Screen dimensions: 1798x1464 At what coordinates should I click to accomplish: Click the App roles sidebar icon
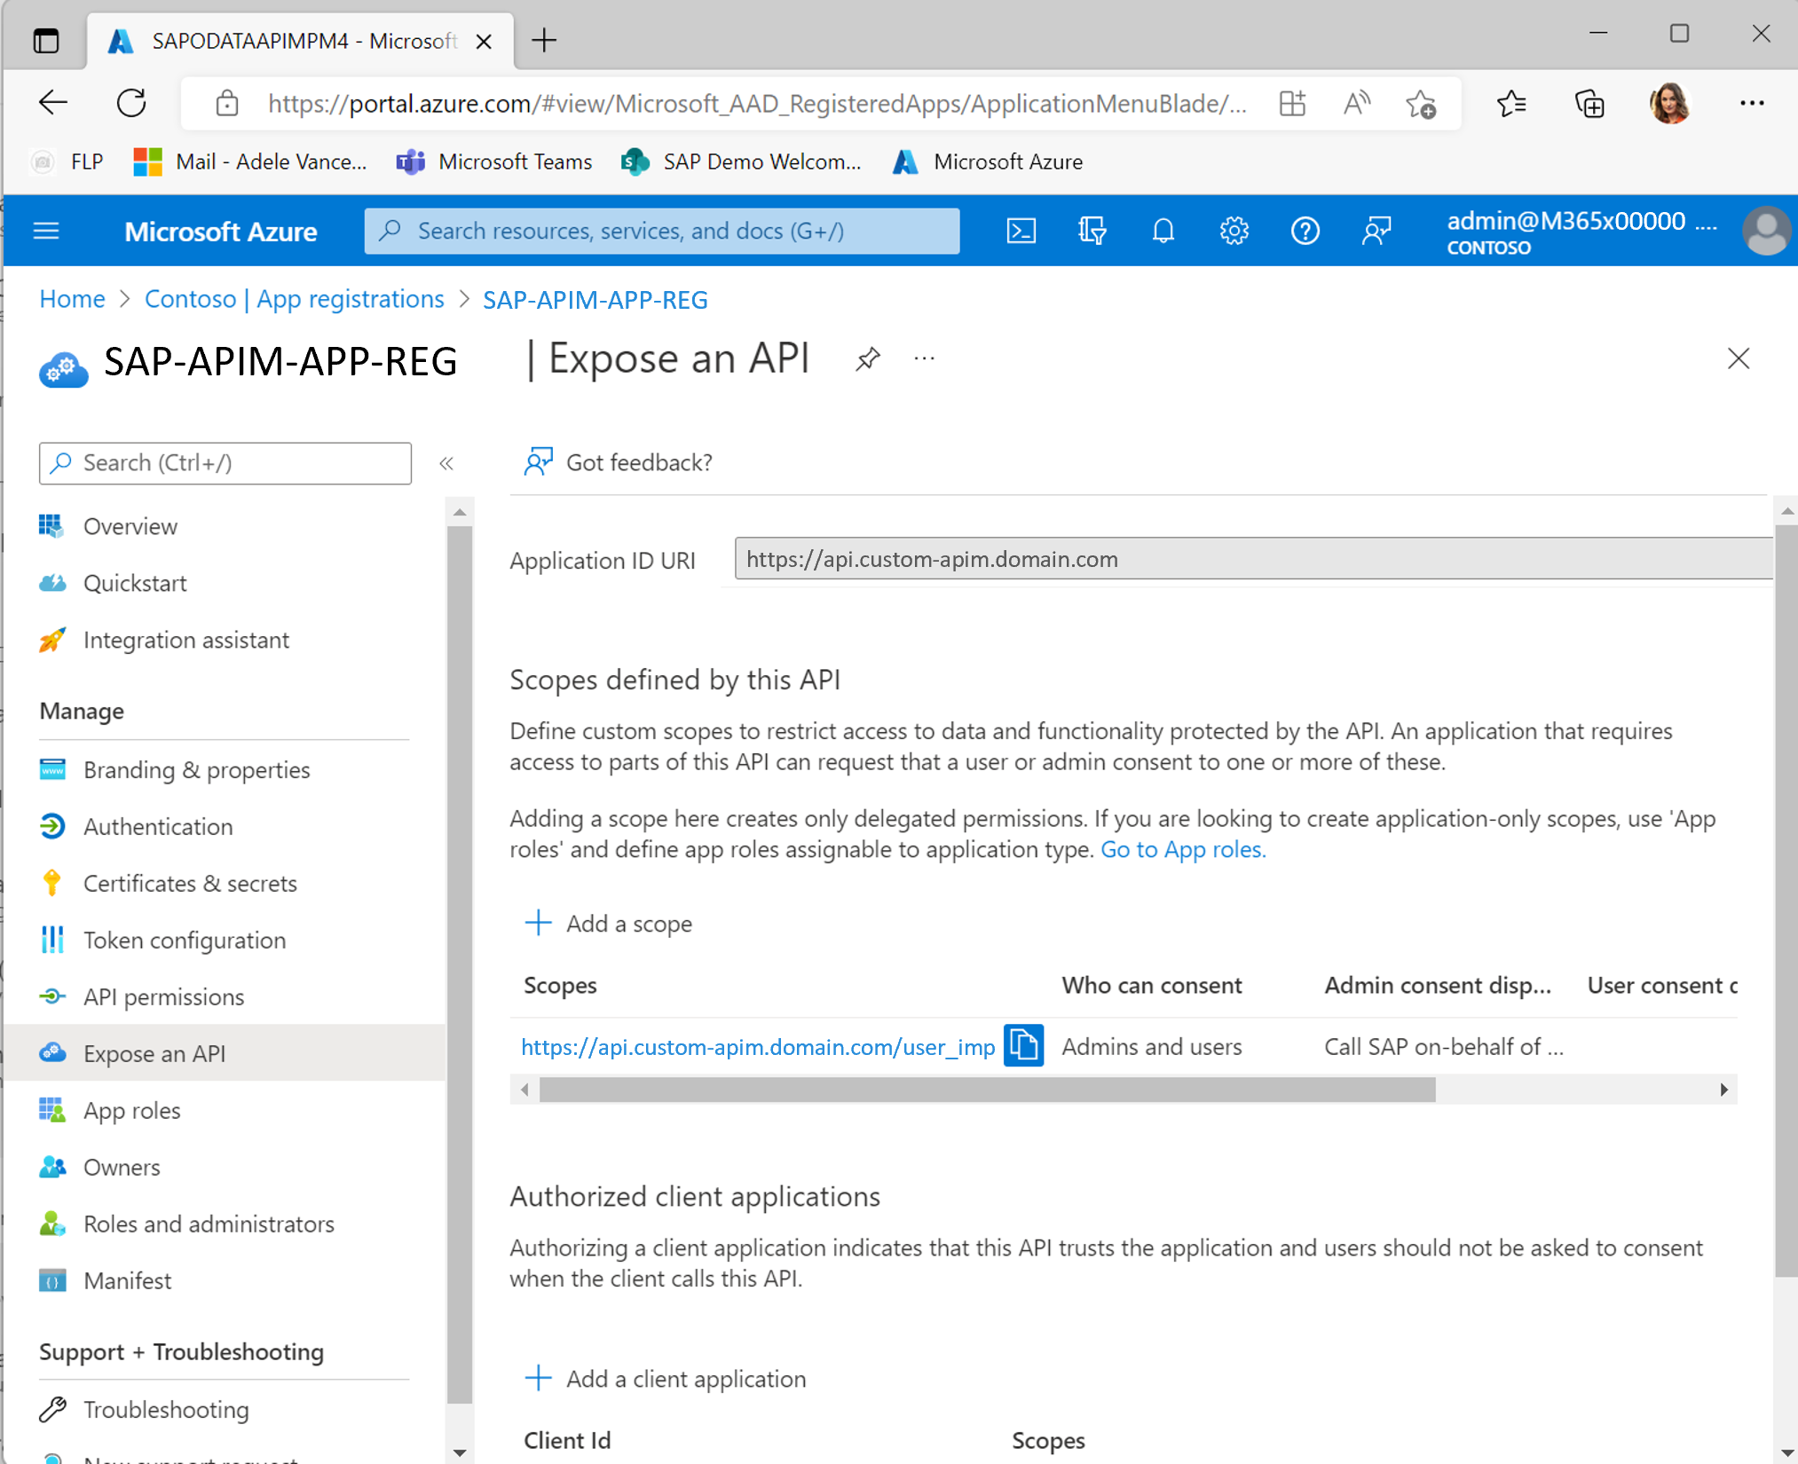[52, 1110]
